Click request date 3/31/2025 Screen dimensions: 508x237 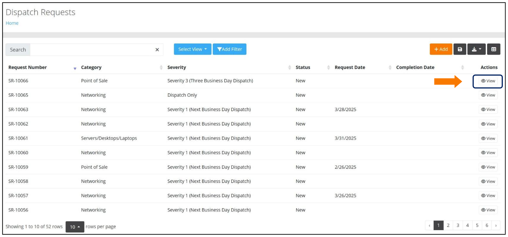(346, 138)
